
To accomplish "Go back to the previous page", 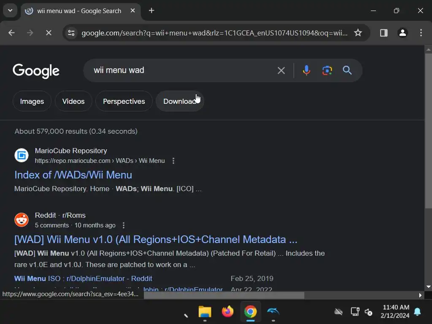I will pos(11,33).
